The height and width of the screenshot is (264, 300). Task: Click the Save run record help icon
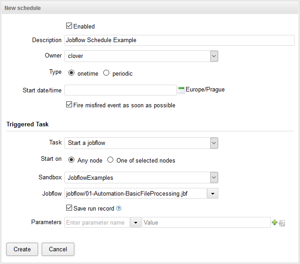(119, 209)
